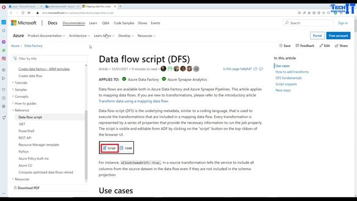The image size is (357, 201).
Task: Open a new browser tab with plus button
Action: (120, 6)
